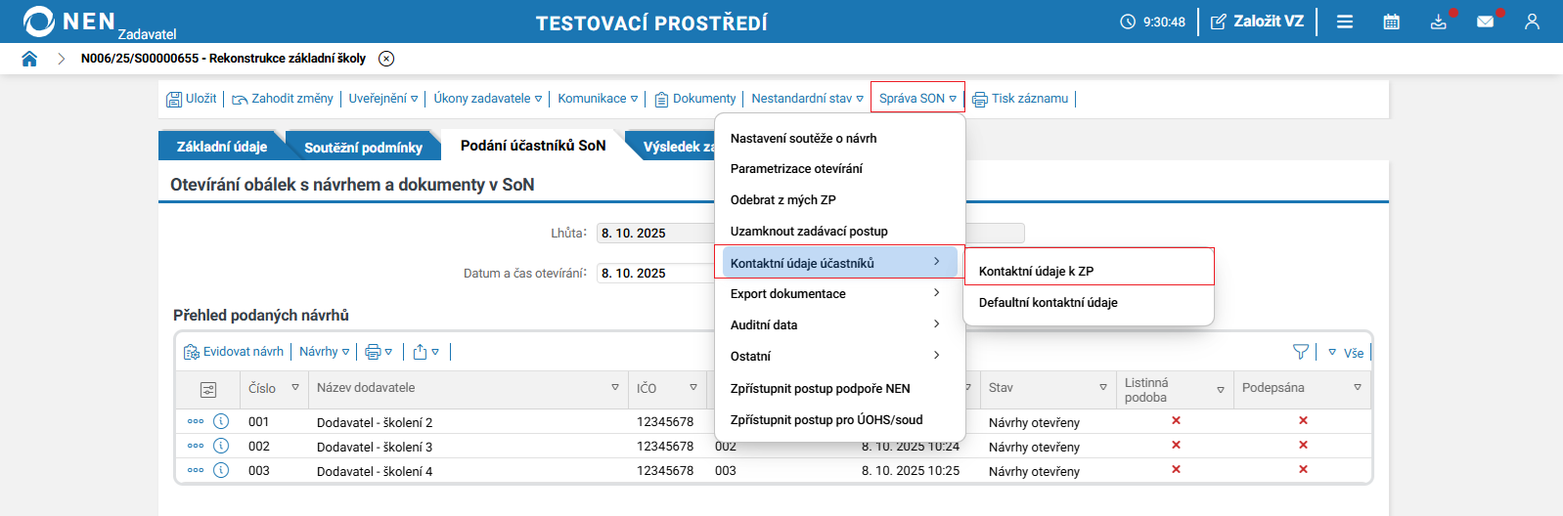Open the hamburger main menu

(x=1345, y=21)
